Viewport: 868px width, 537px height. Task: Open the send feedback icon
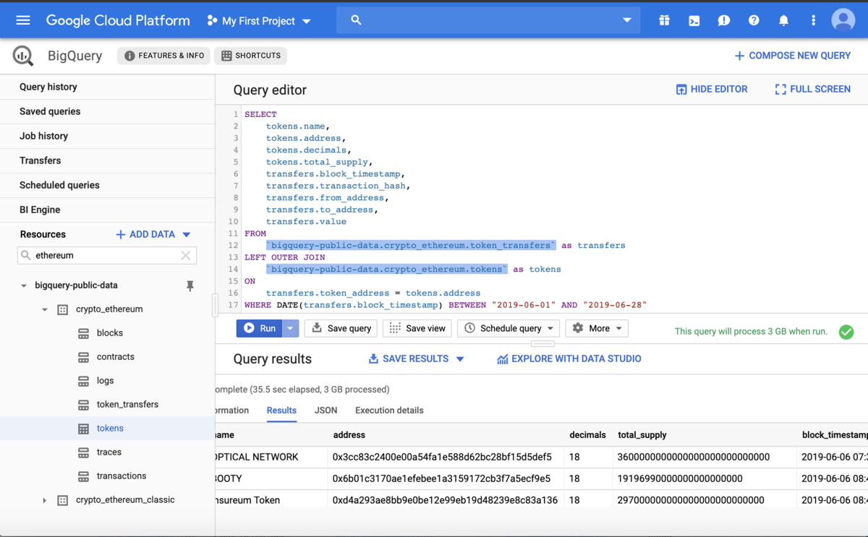(723, 20)
